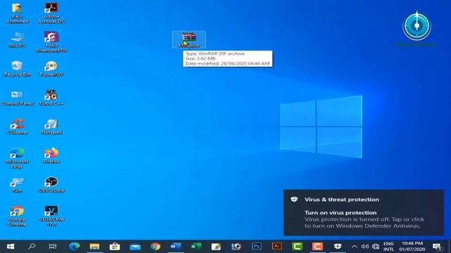Launch Chrome from the taskbar
The width and height of the screenshot is (451, 253).
(155, 247)
